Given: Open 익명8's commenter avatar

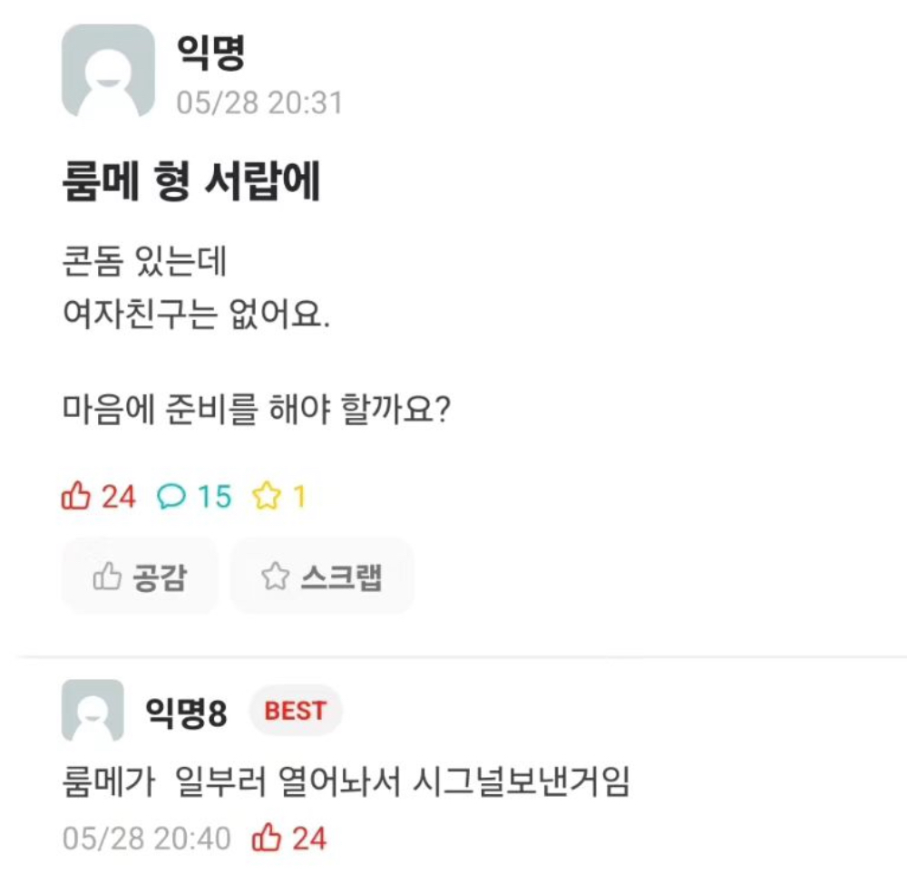Looking at the screenshot, I should tap(93, 712).
